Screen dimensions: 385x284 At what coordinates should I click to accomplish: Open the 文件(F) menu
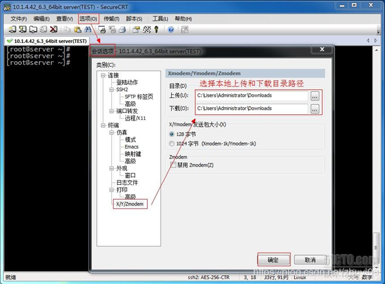pos(19,19)
